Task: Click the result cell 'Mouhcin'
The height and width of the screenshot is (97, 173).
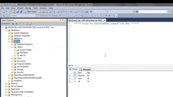Action: coord(81,75)
